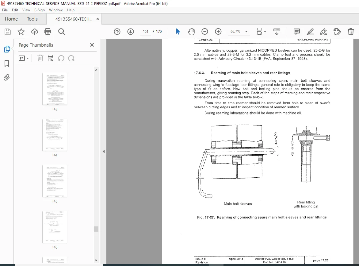The image size is (359, 266).
Task: Close the 491355460-TECH... document tab
Action: point(97,19)
